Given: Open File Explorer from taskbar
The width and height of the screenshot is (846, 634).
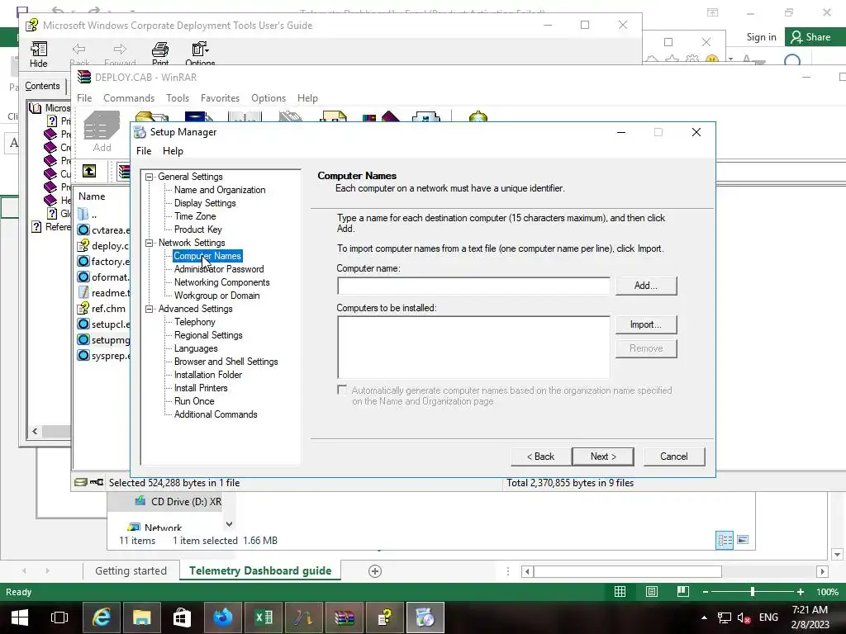Looking at the screenshot, I should coord(141,617).
